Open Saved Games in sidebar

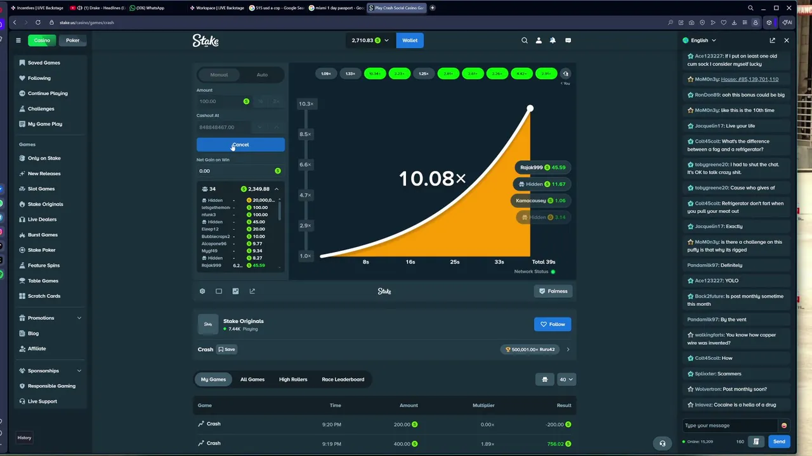pos(44,63)
